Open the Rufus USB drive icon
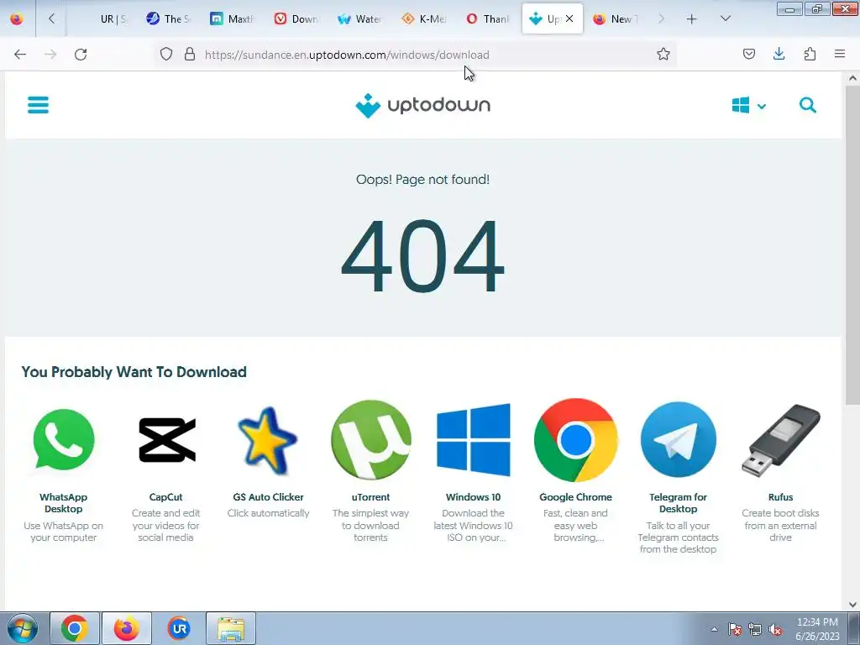This screenshot has width=860, height=645. tap(781, 440)
